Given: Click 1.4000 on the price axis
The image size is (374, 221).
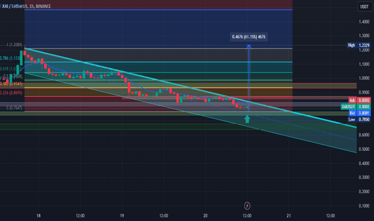Looking at the screenshot, I should (x=364, y=22).
